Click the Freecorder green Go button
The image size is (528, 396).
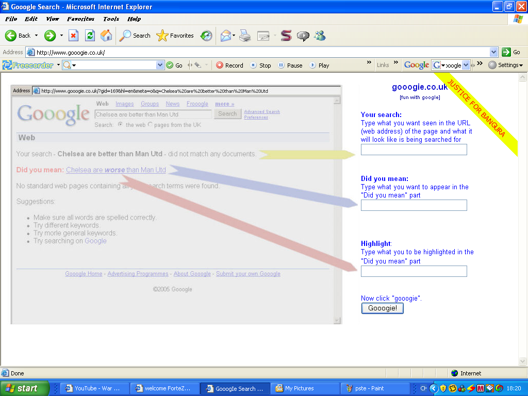(x=174, y=65)
